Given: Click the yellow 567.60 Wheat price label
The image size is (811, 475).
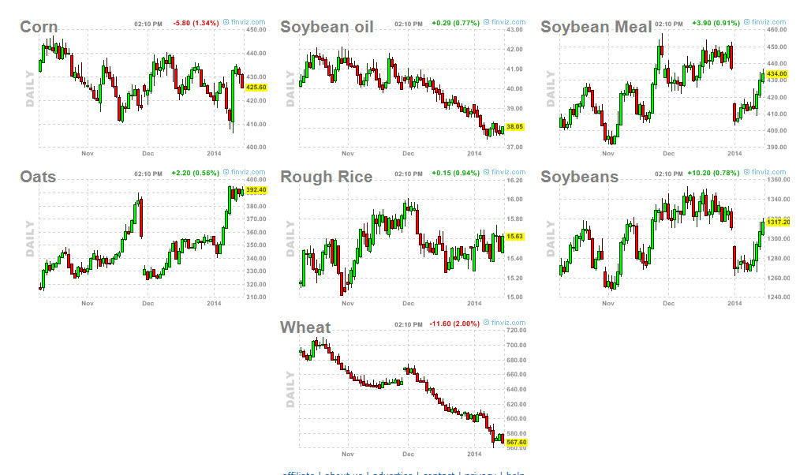Looking at the screenshot, I should click(x=516, y=443).
